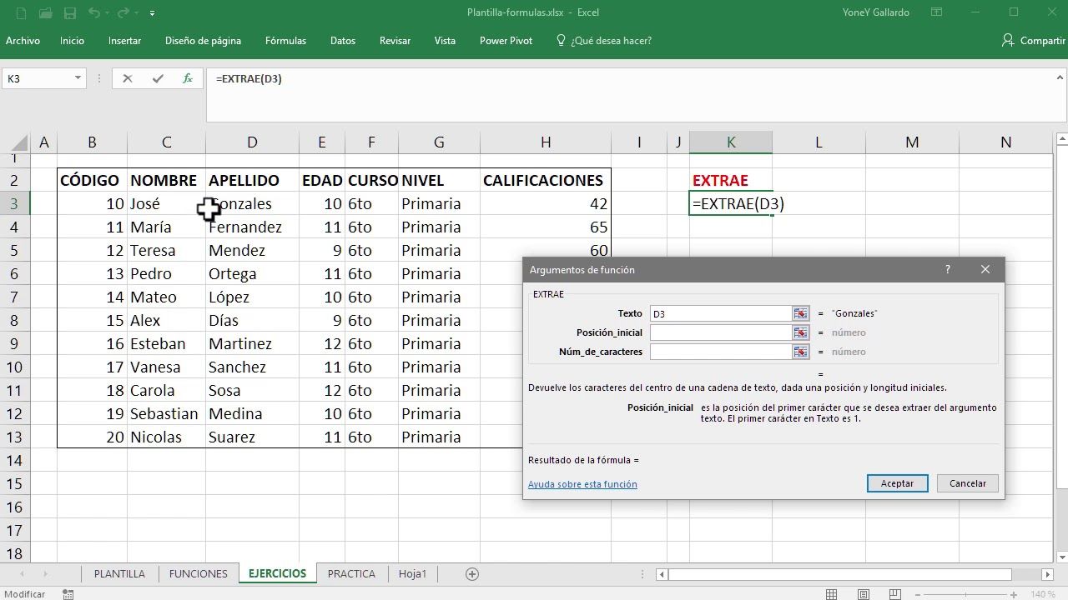Open Ayuda sobre esta función link
Viewport: 1068px width, 600px height.
click(582, 484)
